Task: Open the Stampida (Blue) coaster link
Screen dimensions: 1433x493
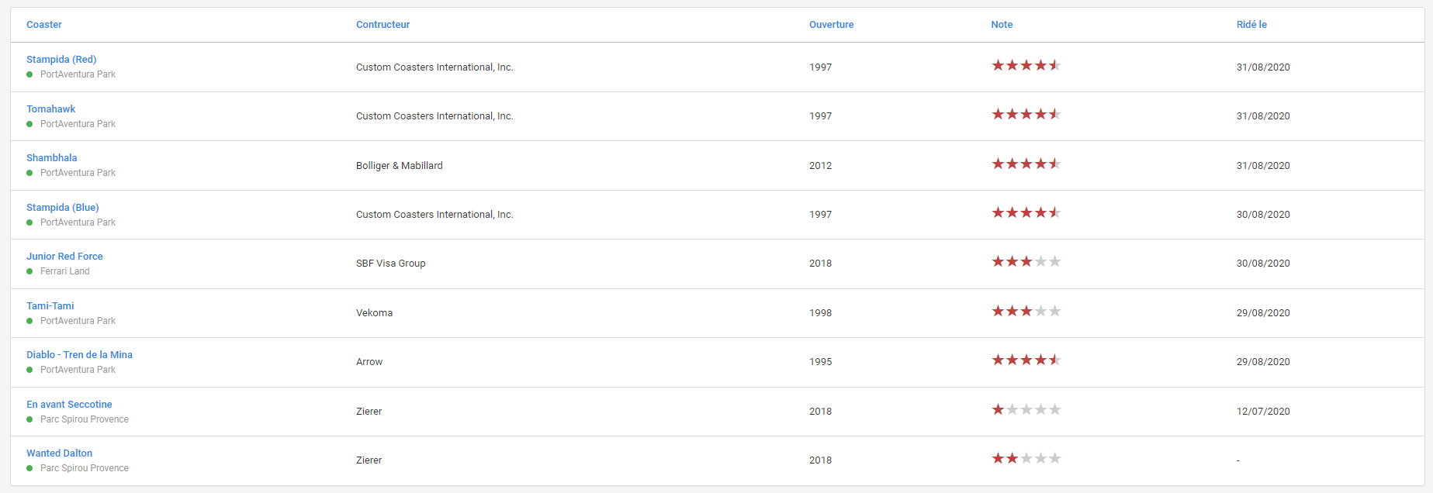Action: pos(63,208)
